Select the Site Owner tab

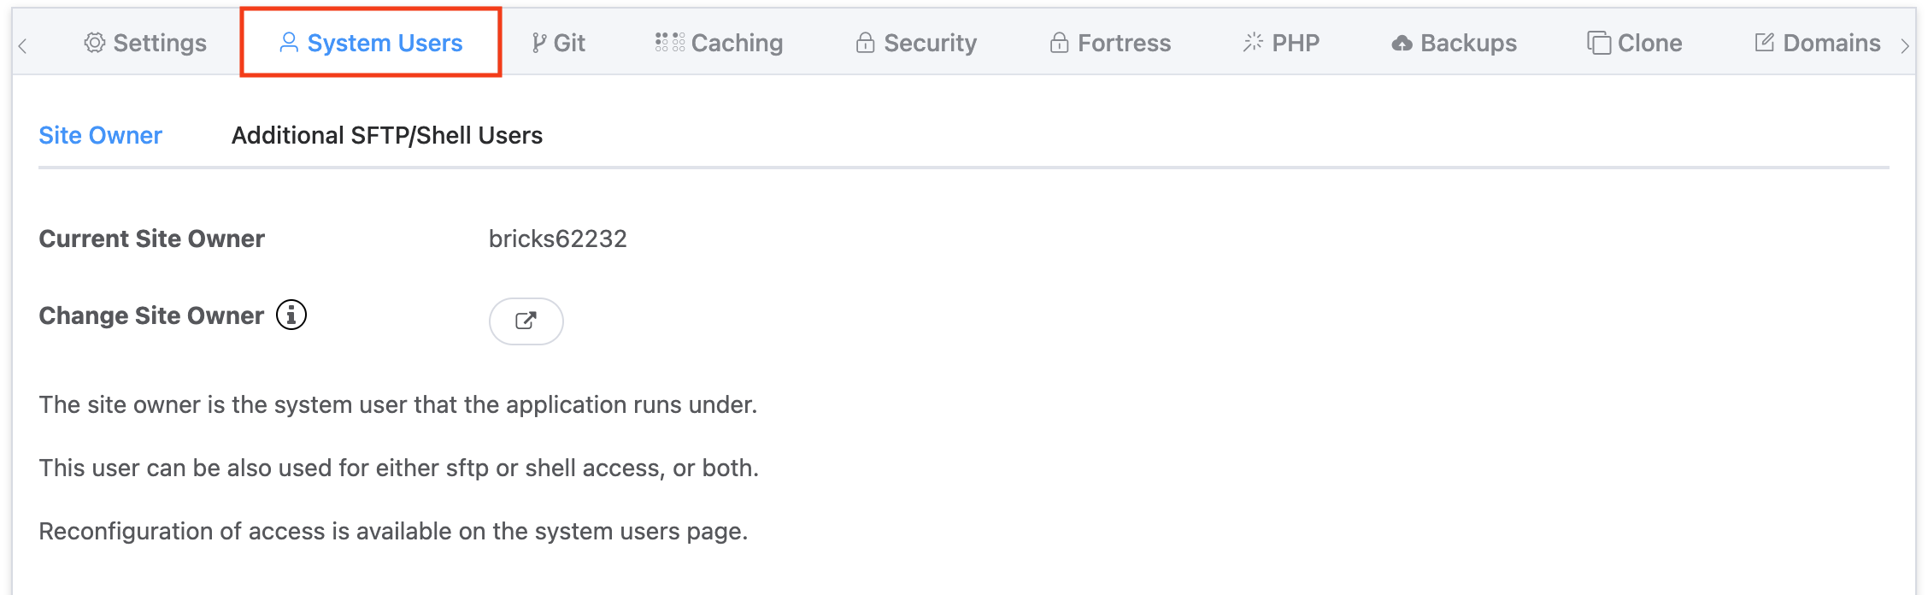pyautogui.click(x=101, y=134)
